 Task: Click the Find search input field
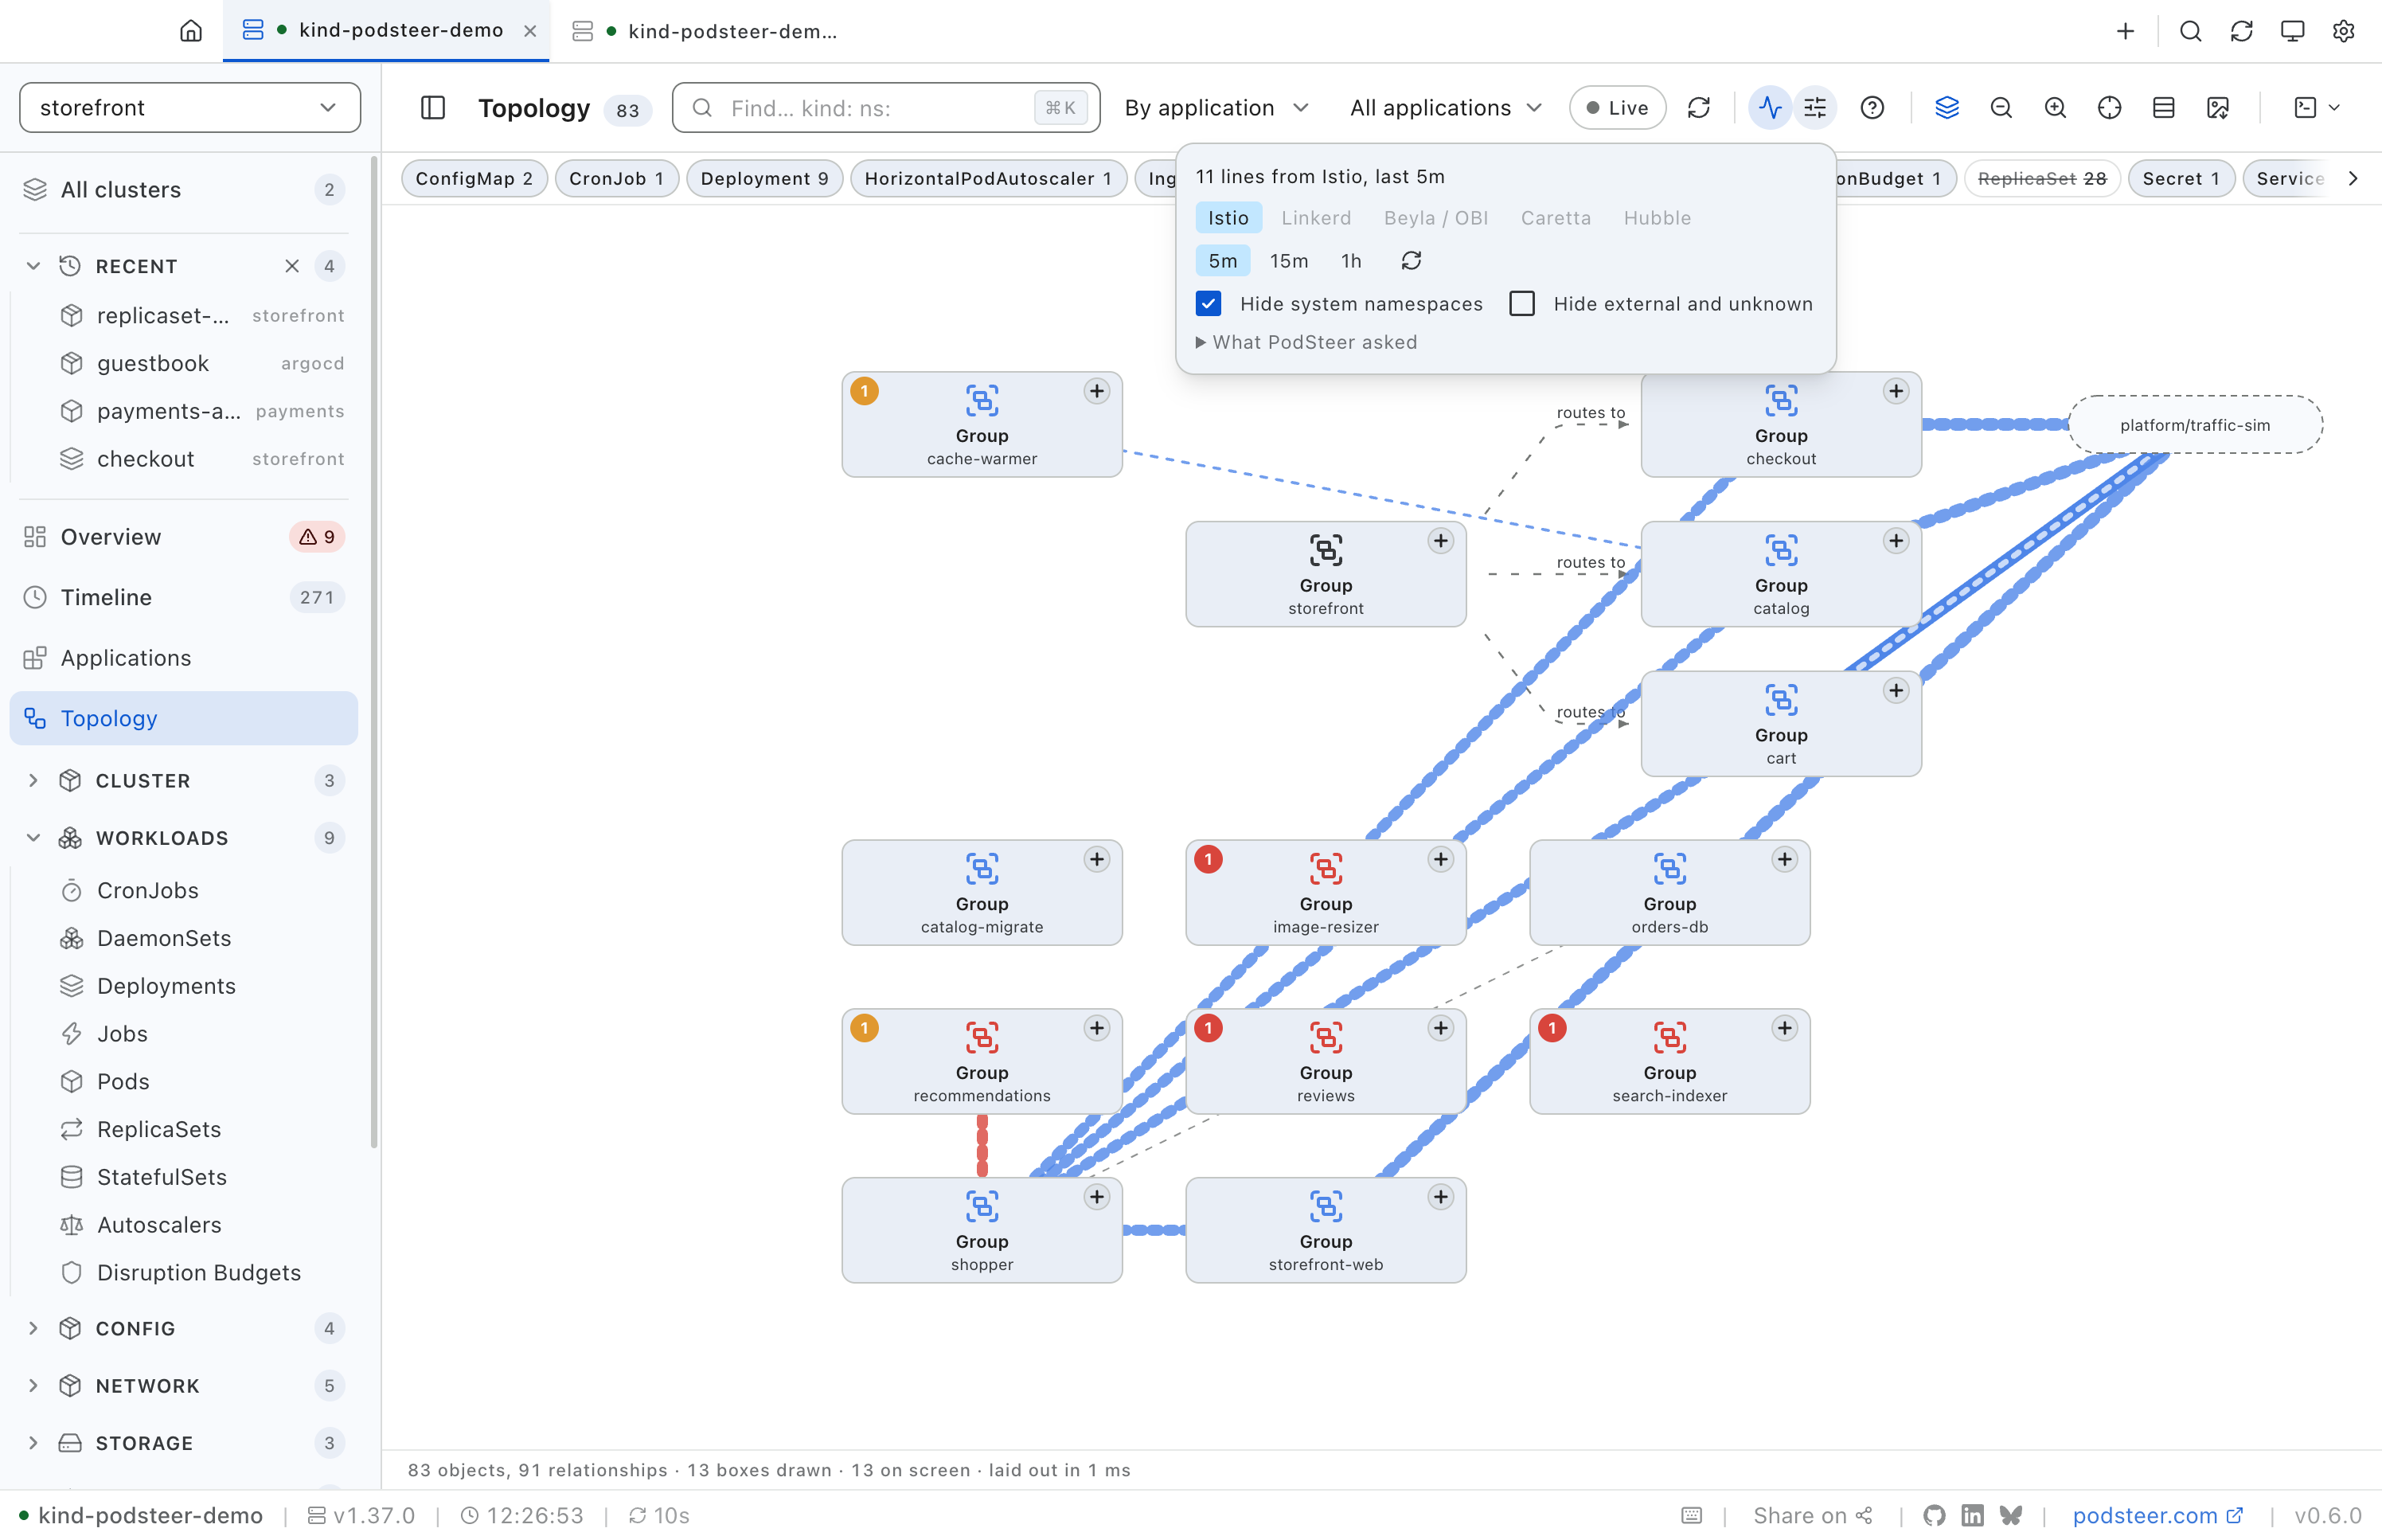(885, 108)
